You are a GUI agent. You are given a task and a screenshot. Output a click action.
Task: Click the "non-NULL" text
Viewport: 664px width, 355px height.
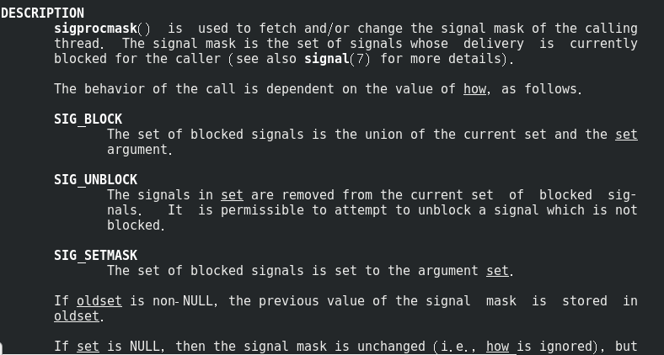pos(183,300)
